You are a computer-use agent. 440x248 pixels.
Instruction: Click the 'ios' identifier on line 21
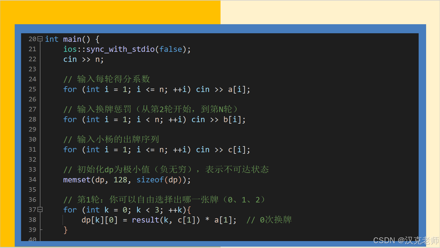pyautogui.click(x=70, y=49)
